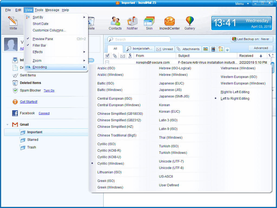Click the 13:41 clock widget

[242, 23]
